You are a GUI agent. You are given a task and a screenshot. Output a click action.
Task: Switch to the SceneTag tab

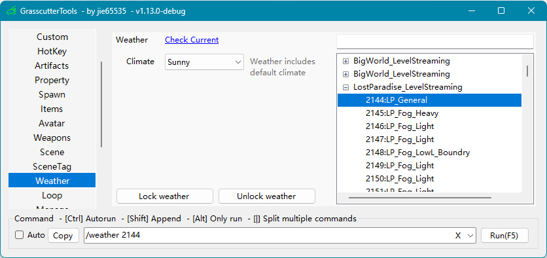click(x=52, y=166)
